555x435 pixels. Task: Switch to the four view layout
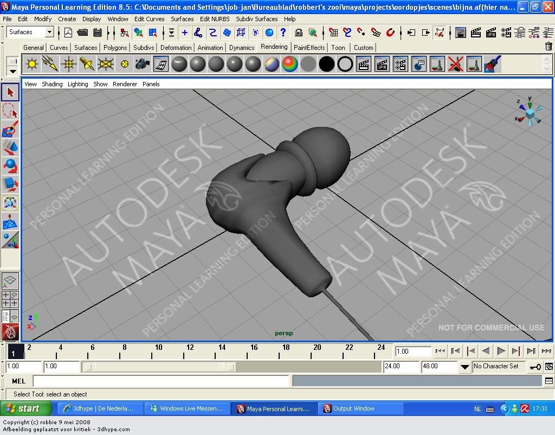[x=10, y=299]
